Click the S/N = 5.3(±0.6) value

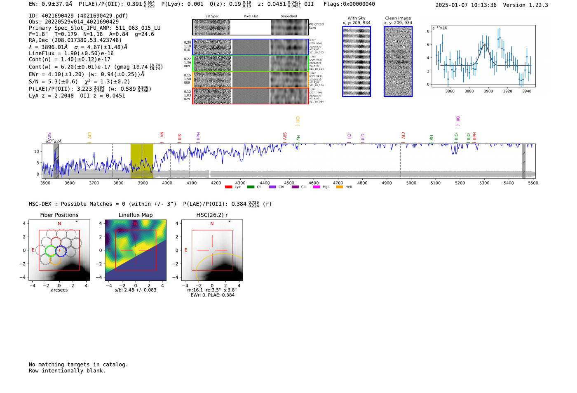click(53, 82)
